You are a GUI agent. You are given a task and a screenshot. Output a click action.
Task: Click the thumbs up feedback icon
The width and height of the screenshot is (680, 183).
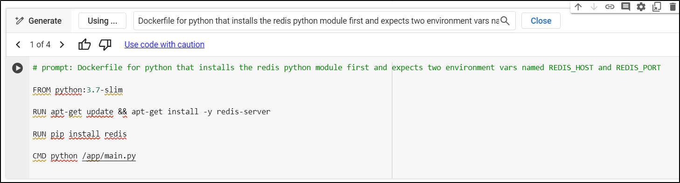85,45
